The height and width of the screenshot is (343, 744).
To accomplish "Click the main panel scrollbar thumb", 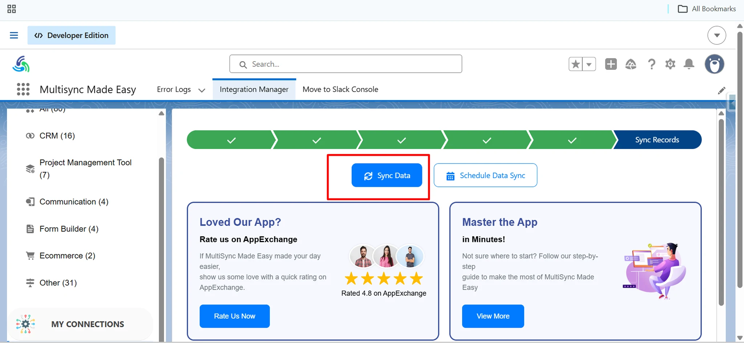I will 721,212.
